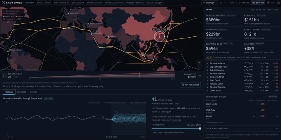This screenshot has width=281, height=140.
Task: Adjust the Forecast from date slider handle
Action: pyautogui.click(x=200, y=128)
